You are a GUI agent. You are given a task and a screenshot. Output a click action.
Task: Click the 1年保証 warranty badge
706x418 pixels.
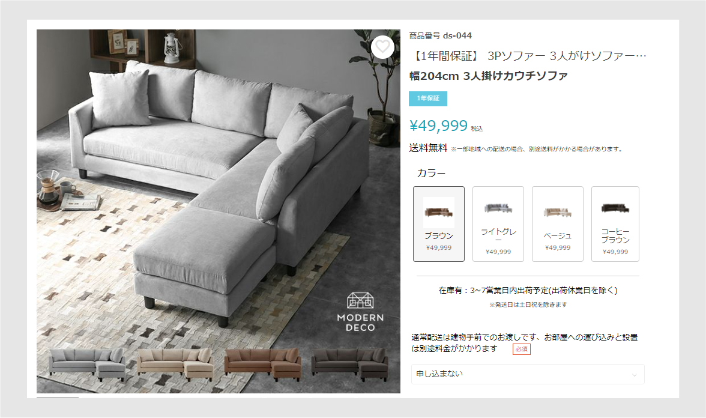tap(427, 98)
